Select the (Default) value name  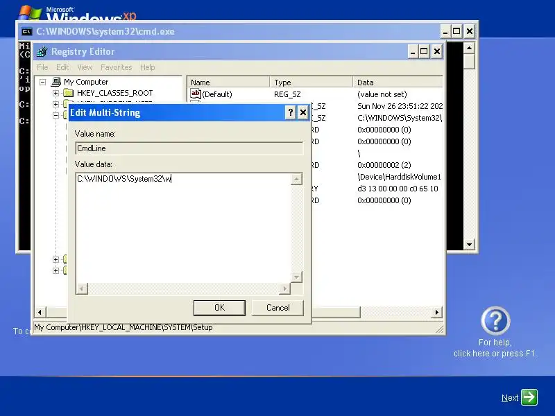click(217, 94)
